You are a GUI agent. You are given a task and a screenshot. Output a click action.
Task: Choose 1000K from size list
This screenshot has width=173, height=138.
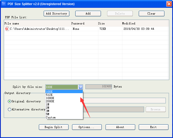pyautogui.click(x=64, y=98)
